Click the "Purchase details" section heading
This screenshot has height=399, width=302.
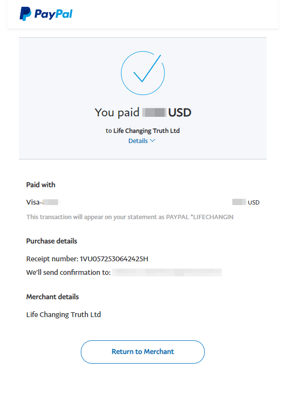(x=51, y=241)
